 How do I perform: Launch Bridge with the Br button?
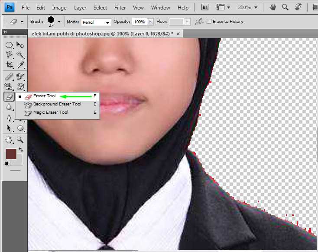click(205, 8)
